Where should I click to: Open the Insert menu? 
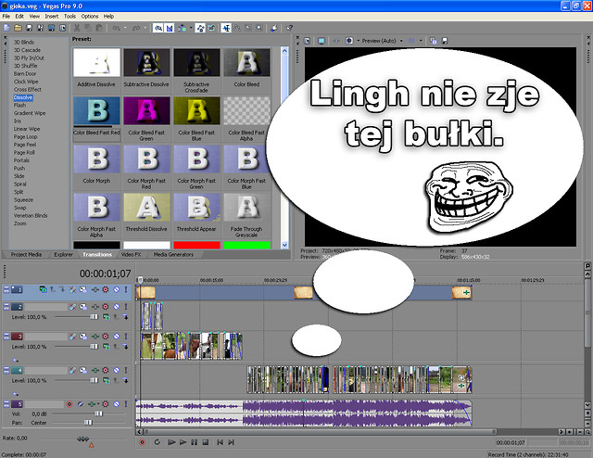[52, 17]
